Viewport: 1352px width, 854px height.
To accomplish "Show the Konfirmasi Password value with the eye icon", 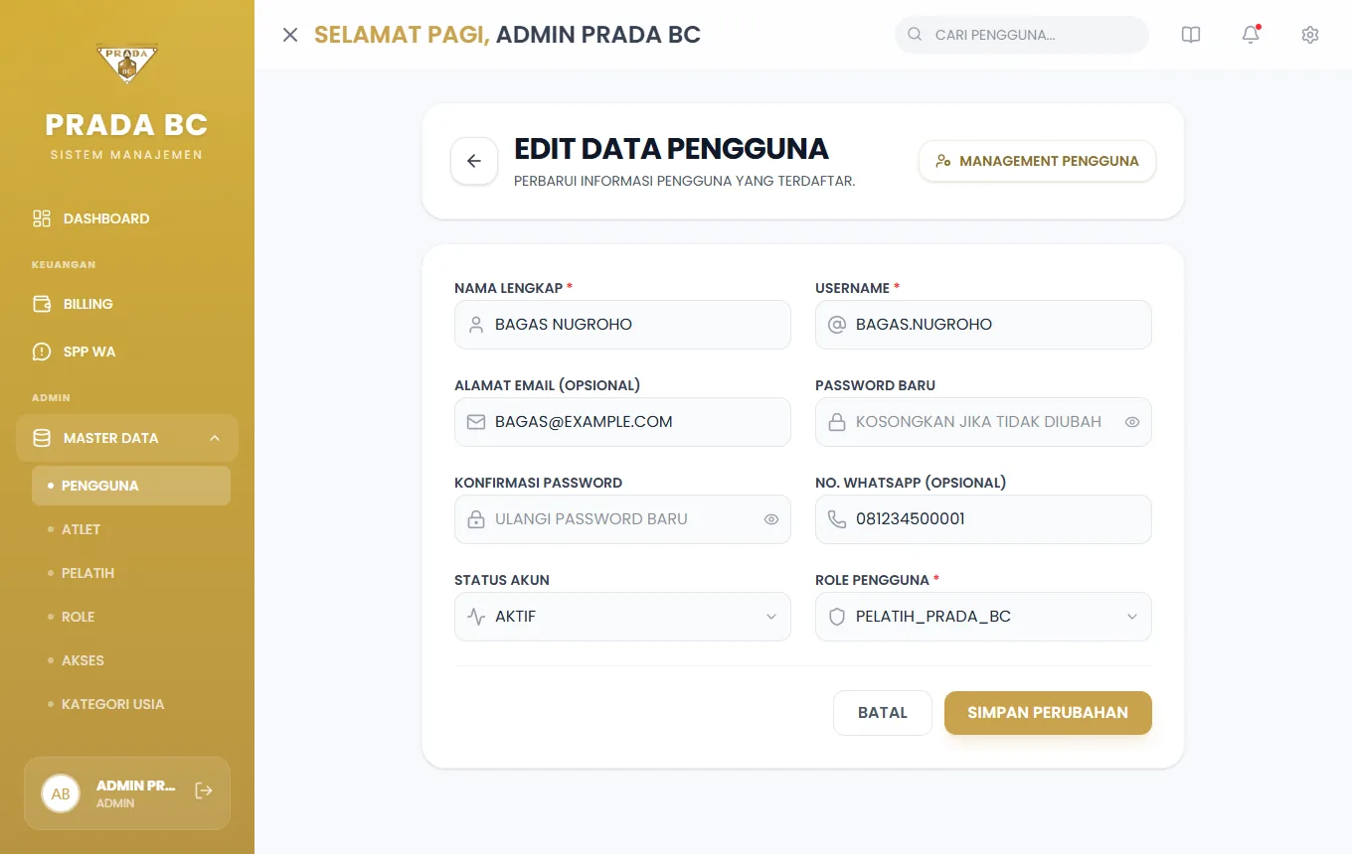I will (770, 519).
